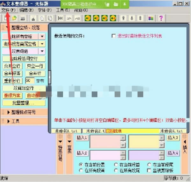Click the down arrow toolbar icon
Viewport: 191px width, 182px height.
(x=132, y=18)
